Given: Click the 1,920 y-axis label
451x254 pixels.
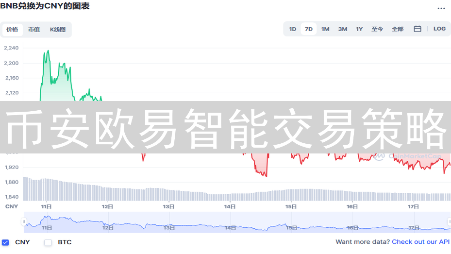Looking at the screenshot, I should point(12,167).
